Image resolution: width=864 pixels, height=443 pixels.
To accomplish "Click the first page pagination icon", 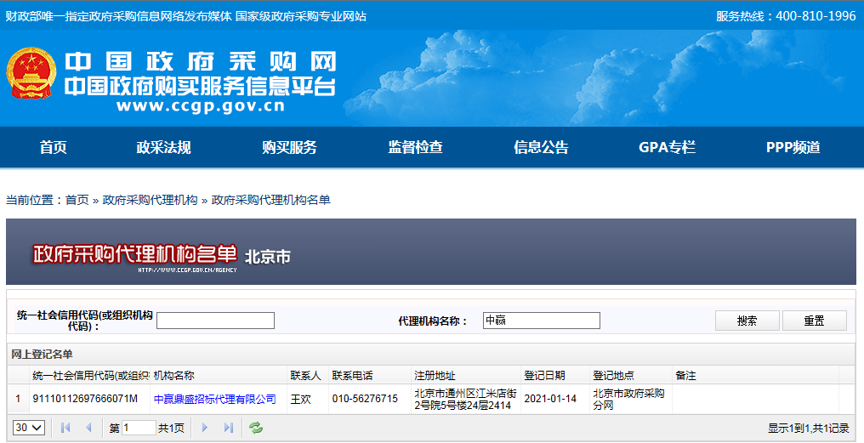I will click(65, 428).
